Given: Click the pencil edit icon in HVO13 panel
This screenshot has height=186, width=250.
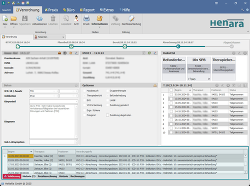Looking at the screenshot, I should (155, 53).
